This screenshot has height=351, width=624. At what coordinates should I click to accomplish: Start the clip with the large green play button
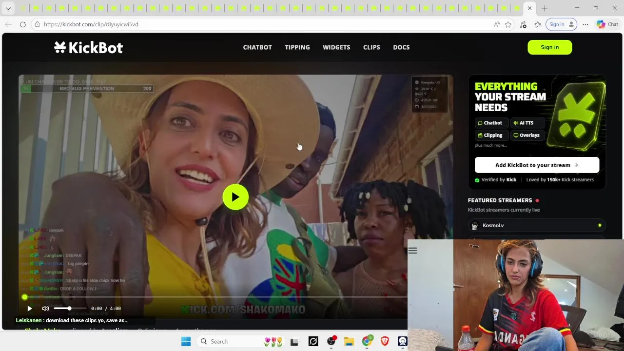click(235, 197)
